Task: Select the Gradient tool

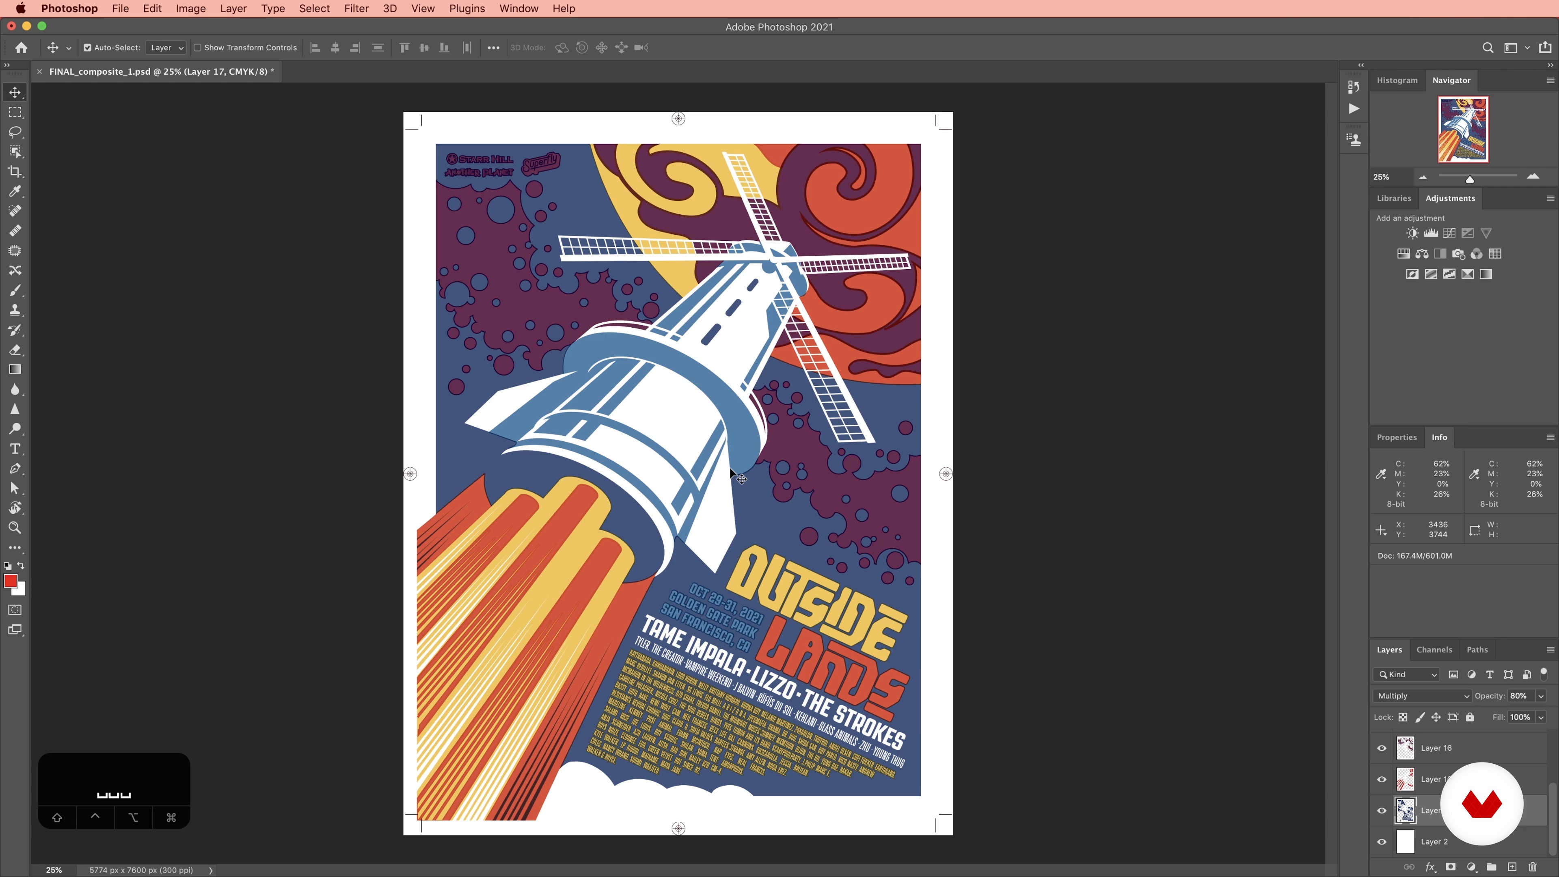Action: click(15, 369)
